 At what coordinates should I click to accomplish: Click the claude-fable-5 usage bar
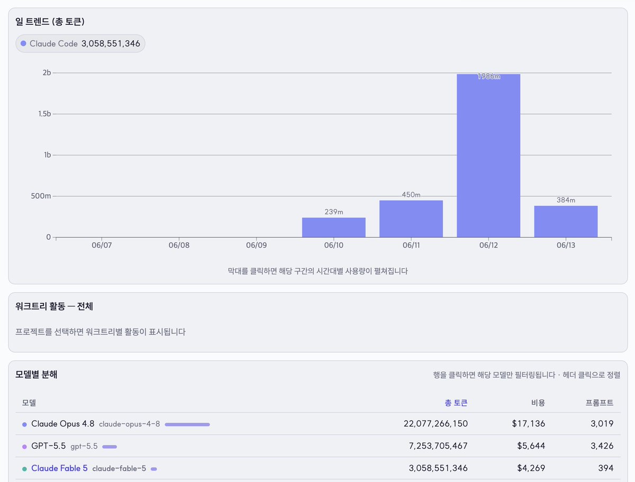tap(154, 469)
